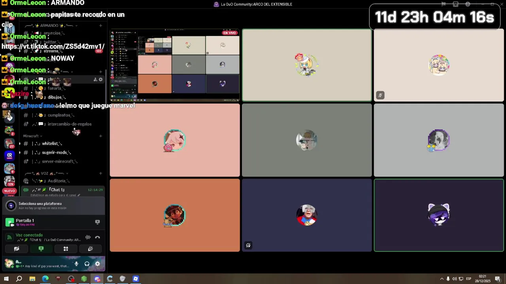Show hidden system tray icons

(442, 279)
